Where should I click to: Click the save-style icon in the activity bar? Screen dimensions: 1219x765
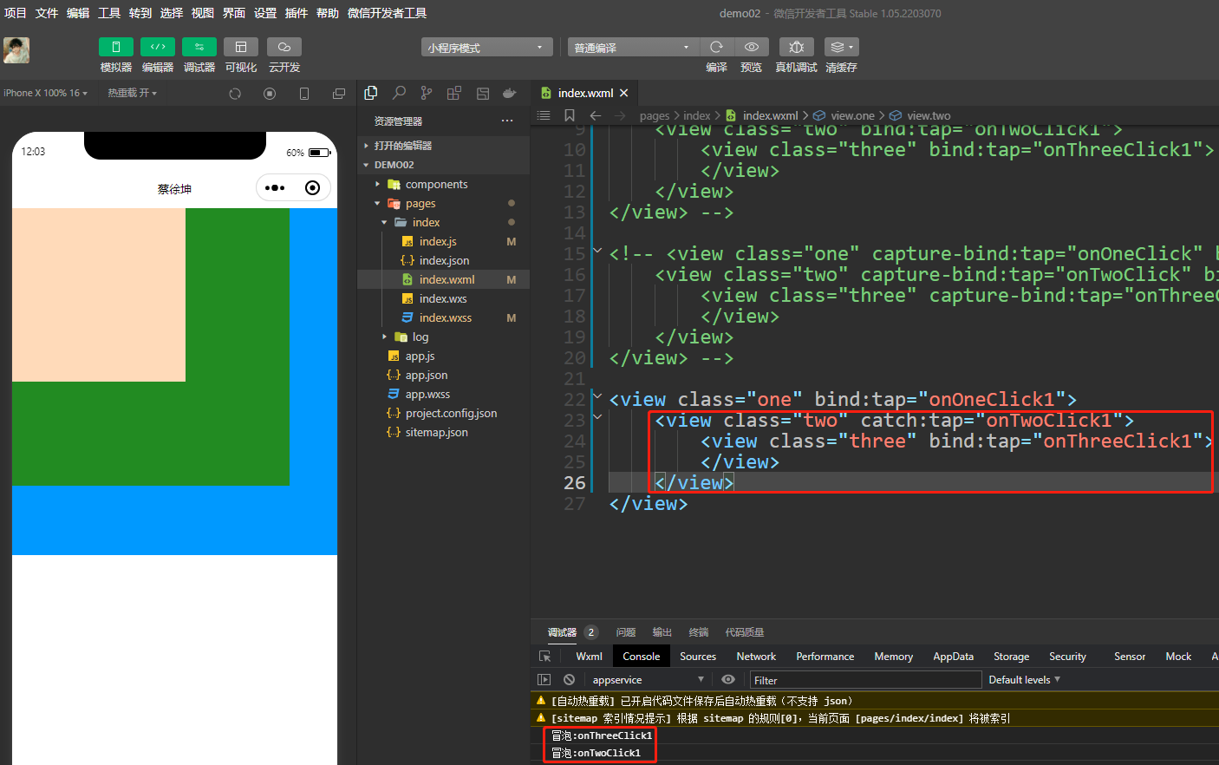[x=483, y=93]
